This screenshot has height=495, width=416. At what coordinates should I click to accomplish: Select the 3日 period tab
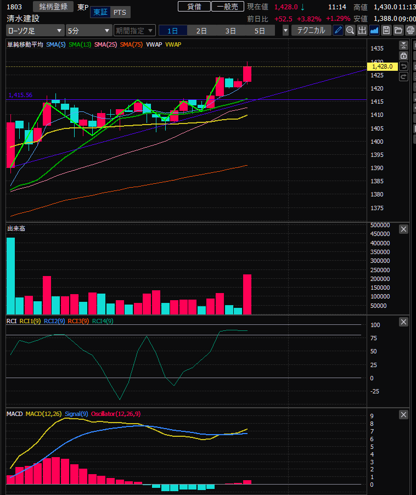point(231,30)
